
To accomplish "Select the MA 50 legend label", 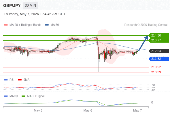I will pyautogui.click(x=55, y=25).
